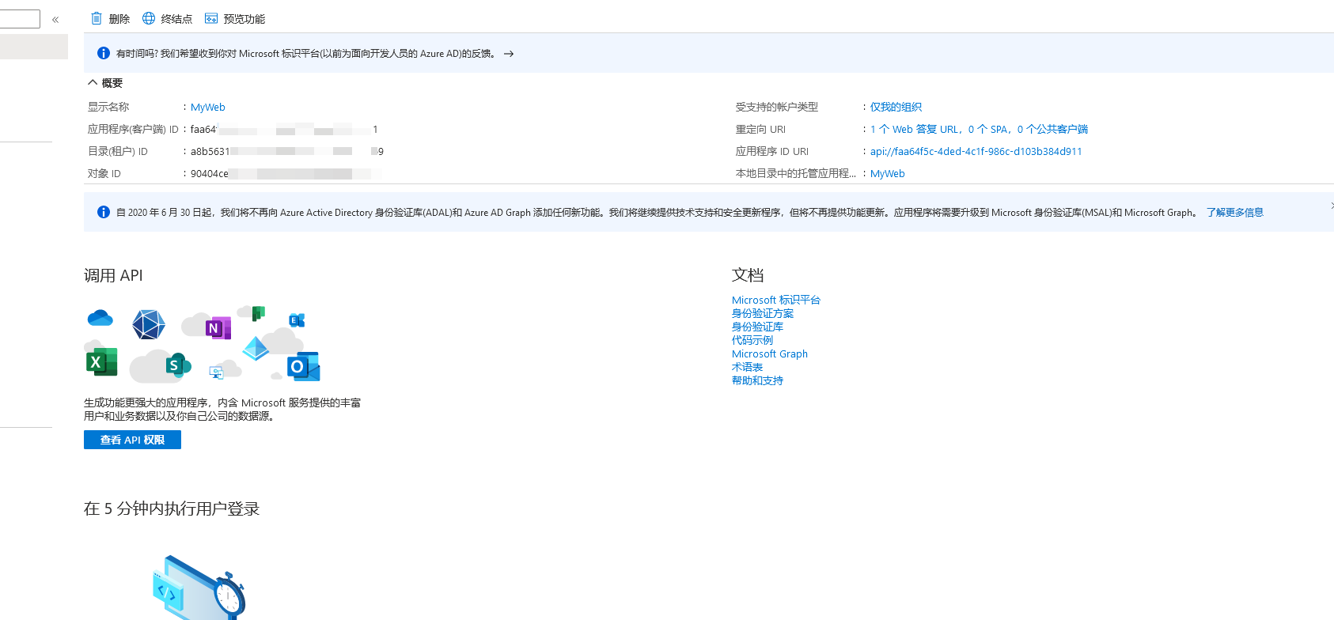The width and height of the screenshot is (1334, 620).
Task: Click the Outlook icon
Action: tap(303, 366)
